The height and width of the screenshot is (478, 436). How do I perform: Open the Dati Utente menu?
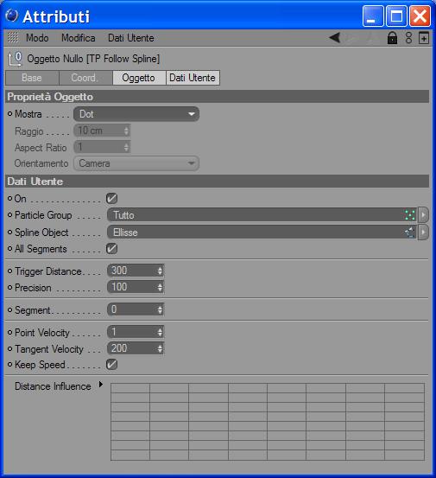[131, 38]
